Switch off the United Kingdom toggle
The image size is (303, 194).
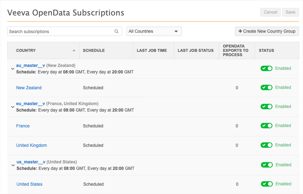pyautogui.click(x=266, y=145)
